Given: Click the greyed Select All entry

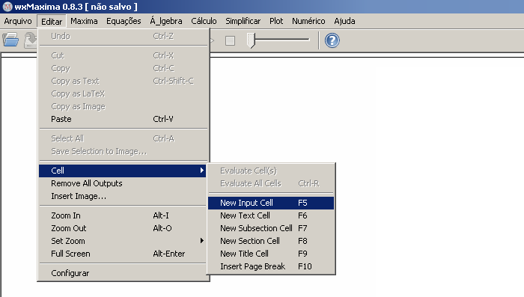Looking at the screenshot, I should (x=123, y=138).
